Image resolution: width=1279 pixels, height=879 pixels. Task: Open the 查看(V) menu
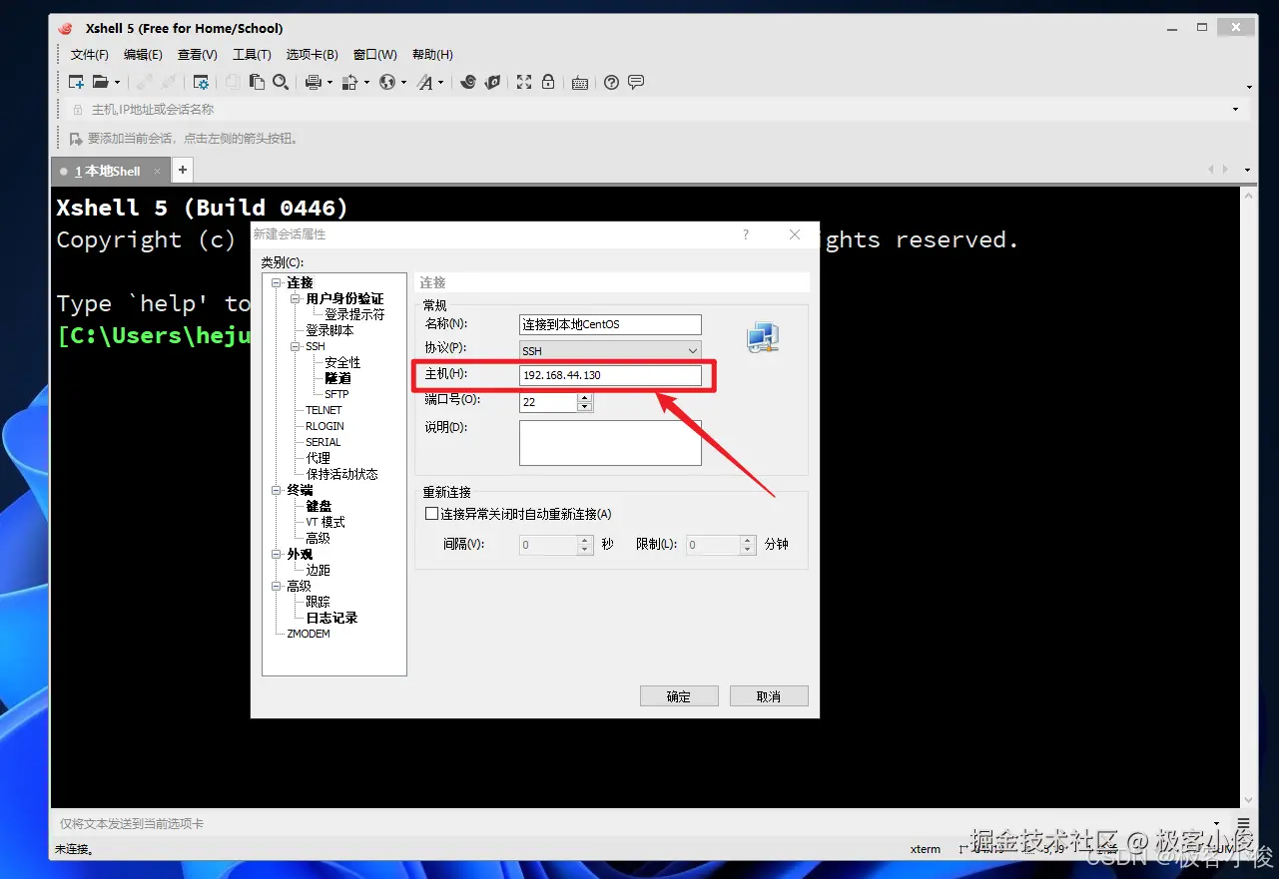198,55
